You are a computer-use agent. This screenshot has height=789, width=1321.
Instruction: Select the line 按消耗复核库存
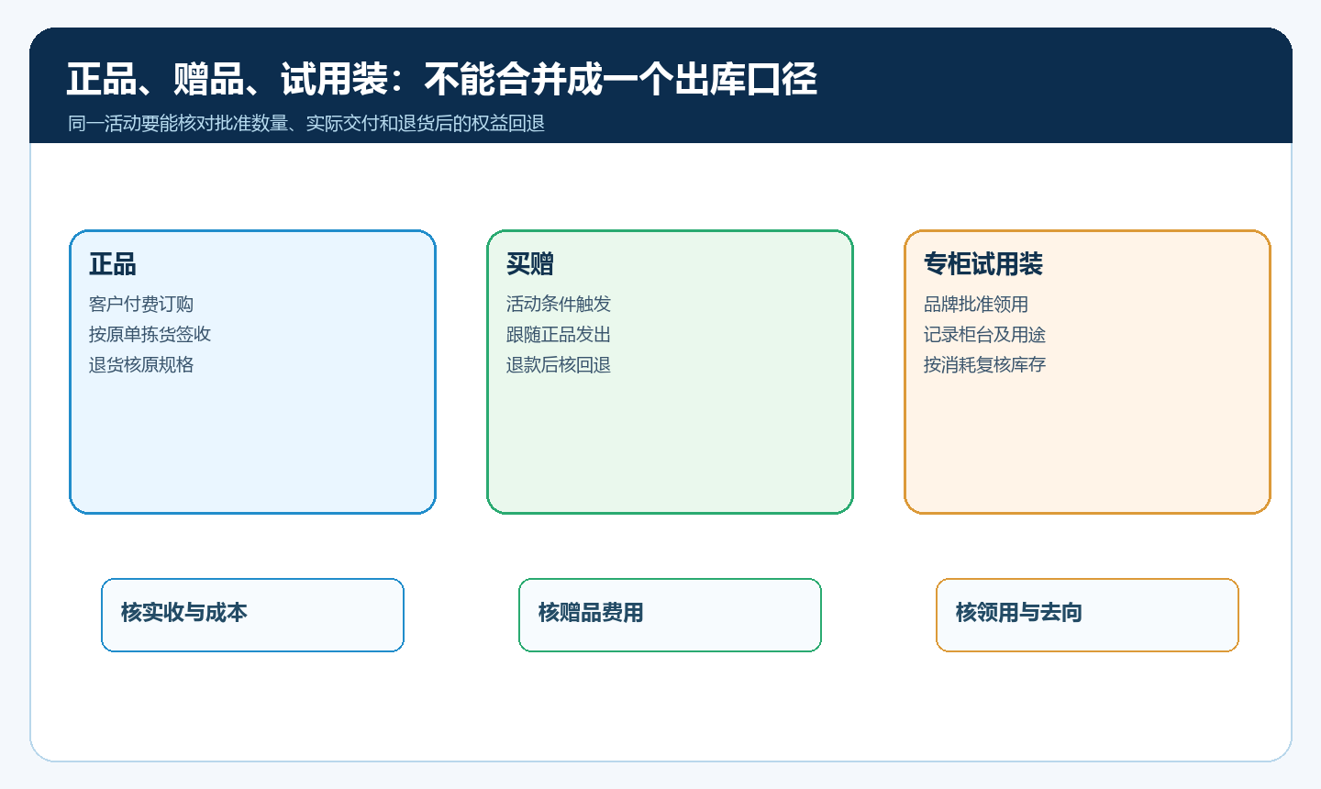pyautogui.click(x=984, y=364)
